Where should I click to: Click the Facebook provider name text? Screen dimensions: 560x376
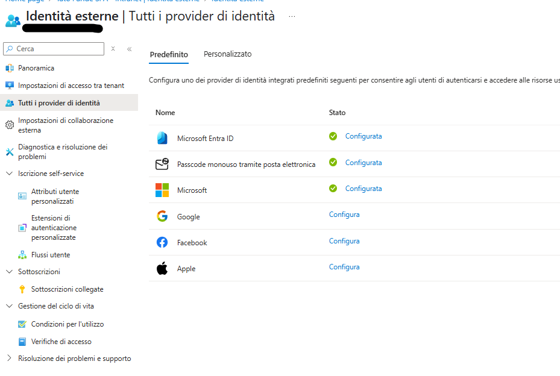point(192,243)
